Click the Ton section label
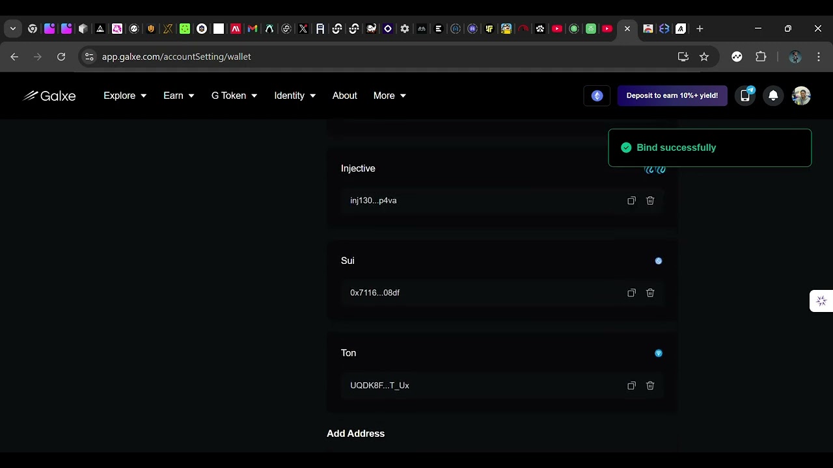This screenshot has width=833, height=468. click(x=349, y=353)
